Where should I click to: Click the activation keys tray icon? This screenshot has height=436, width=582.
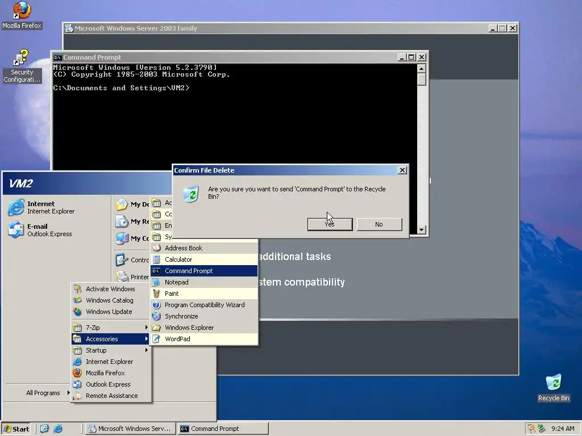click(x=531, y=429)
